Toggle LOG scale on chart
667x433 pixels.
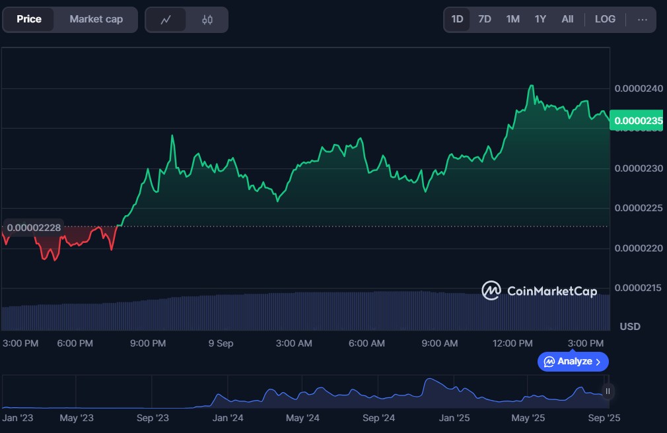[605, 19]
